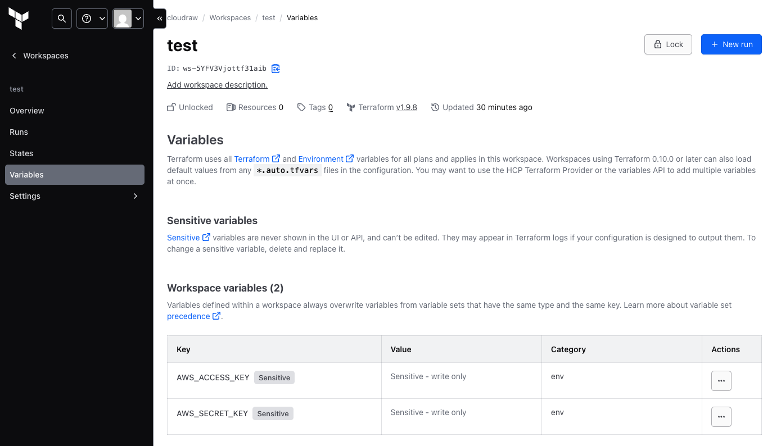Click env category for AWS_ACCESS_KEY
772x446 pixels.
click(x=557, y=376)
